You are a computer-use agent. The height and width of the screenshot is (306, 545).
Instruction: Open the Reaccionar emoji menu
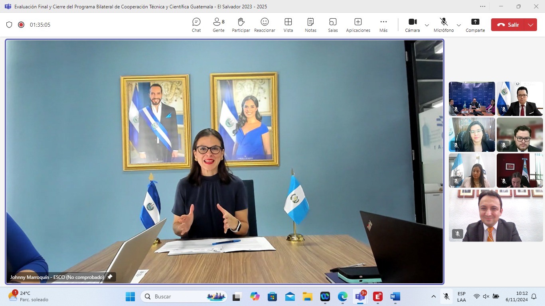point(265,25)
